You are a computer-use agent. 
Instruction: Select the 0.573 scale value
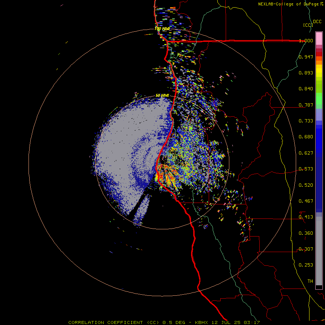[x=306, y=169]
